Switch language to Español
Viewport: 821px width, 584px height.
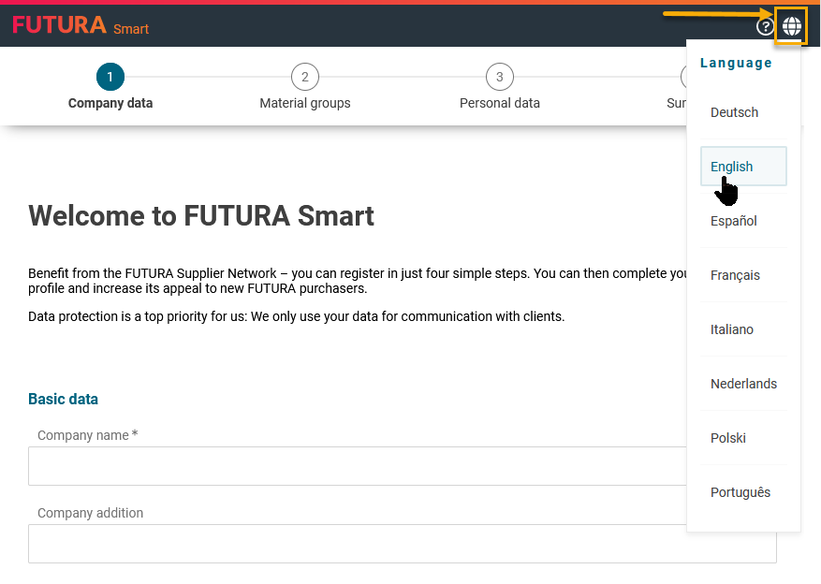tap(734, 221)
